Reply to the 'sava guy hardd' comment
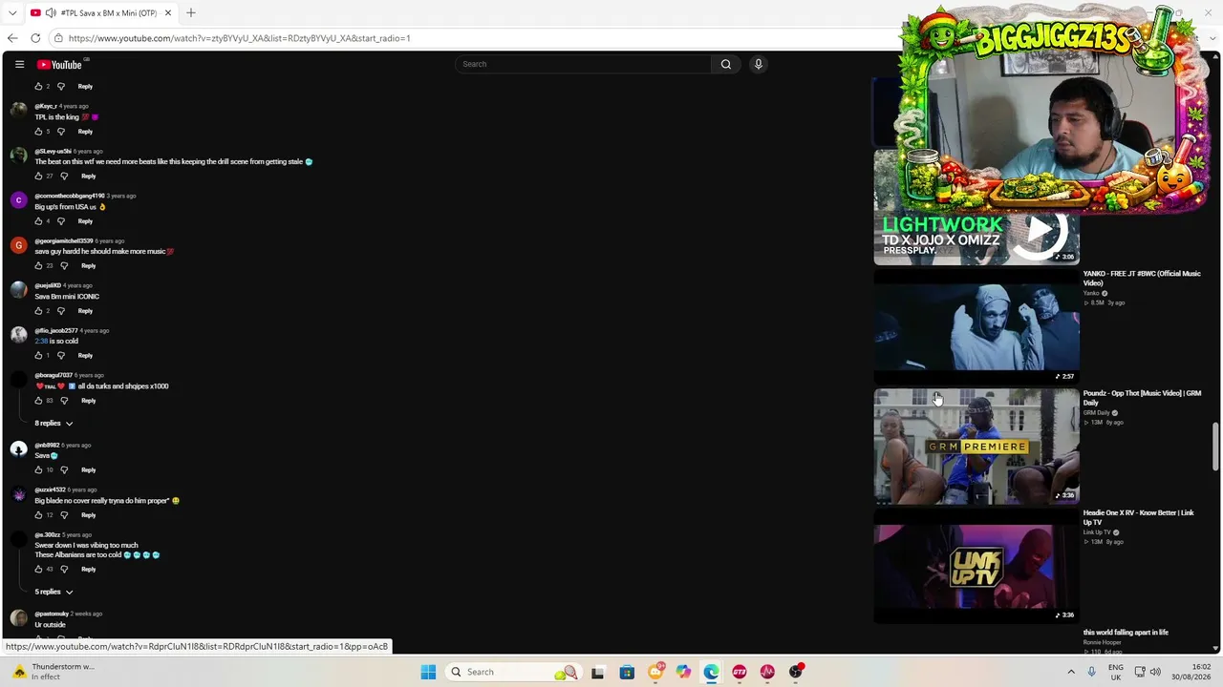This screenshot has width=1223, height=687. (88, 266)
